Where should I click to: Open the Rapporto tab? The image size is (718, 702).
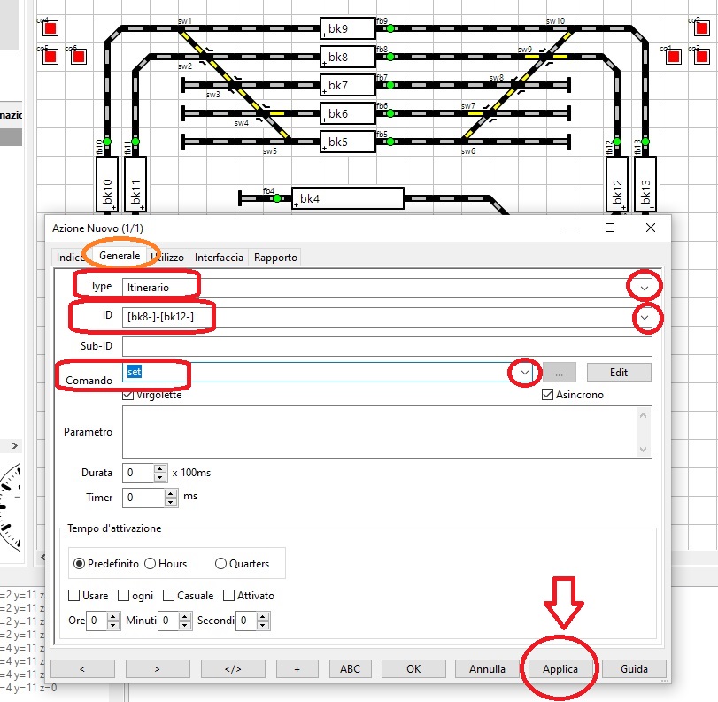[x=275, y=258]
